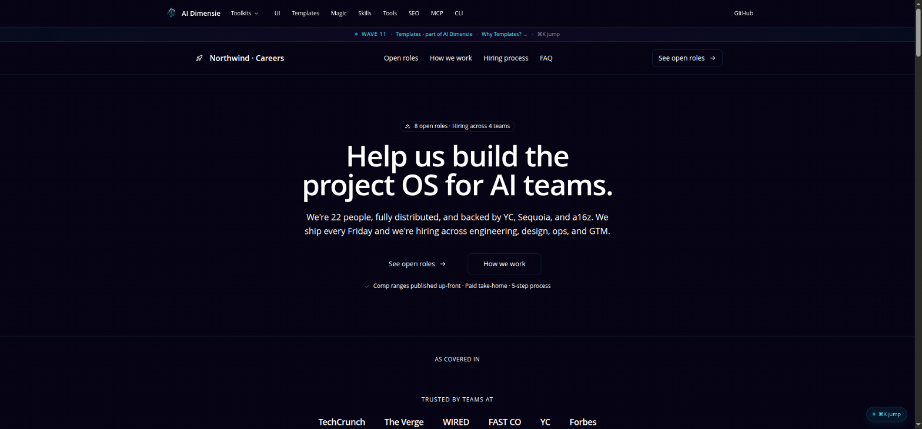Image resolution: width=922 pixels, height=429 pixels.
Task: Go to the Magic section
Action: point(339,13)
